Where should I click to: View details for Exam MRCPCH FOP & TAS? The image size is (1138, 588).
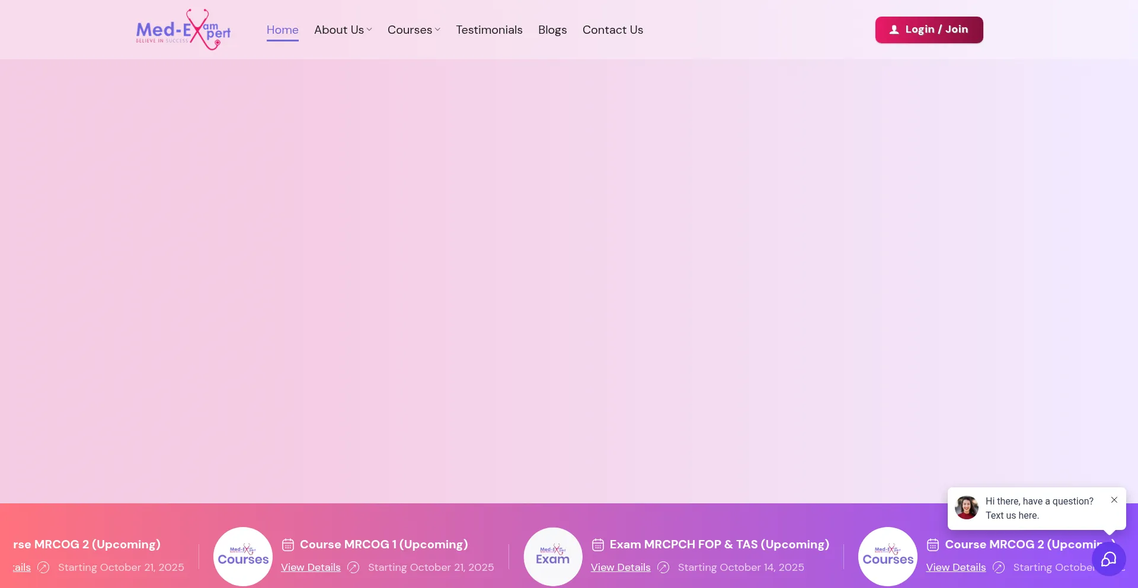coord(621,567)
